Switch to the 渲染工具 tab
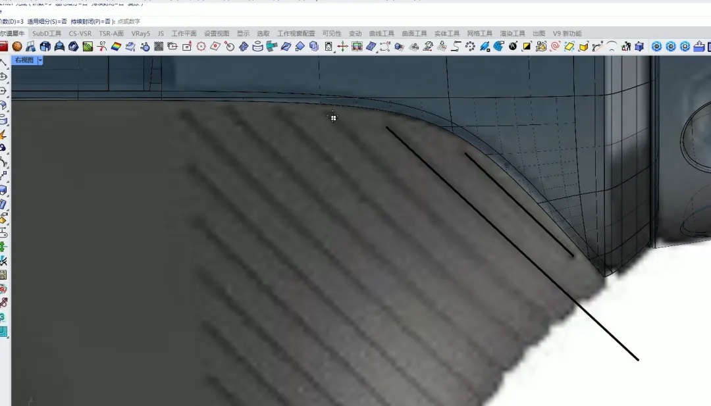This screenshot has width=711, height=406. [x=512, y=34]
